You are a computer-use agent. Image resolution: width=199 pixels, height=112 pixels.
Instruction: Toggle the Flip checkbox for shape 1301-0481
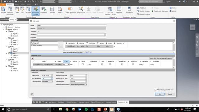102,64
